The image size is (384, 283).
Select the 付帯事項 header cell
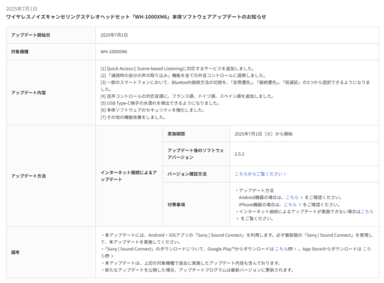196,204
